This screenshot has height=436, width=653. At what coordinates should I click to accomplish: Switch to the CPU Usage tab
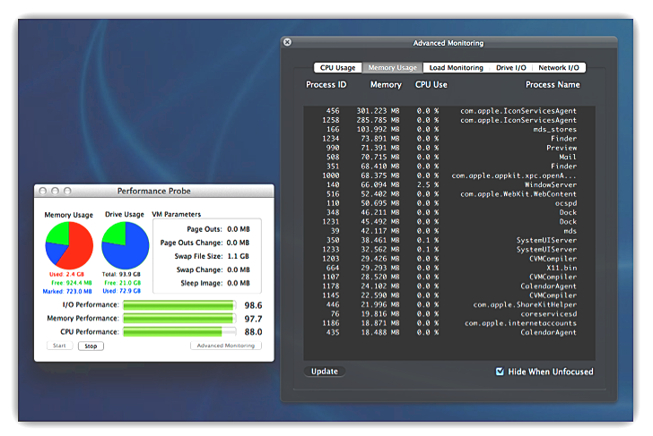338,68
